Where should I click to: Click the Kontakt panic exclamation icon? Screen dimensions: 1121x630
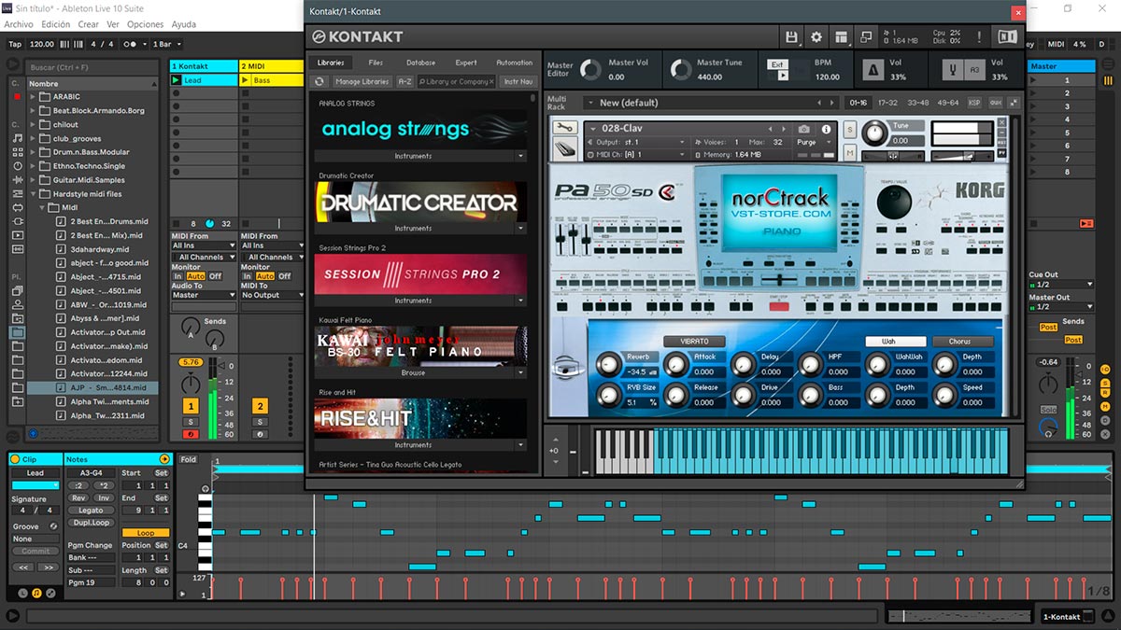[979, 36]
